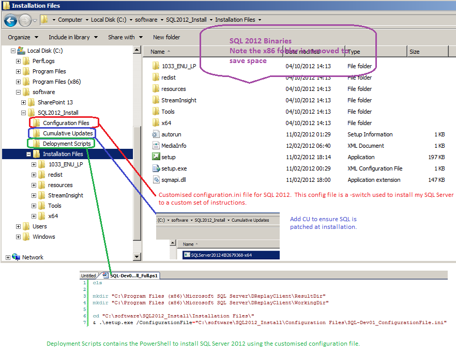Expand the Program Files (x86) tree node
This screenshot has height=356, width=456.
point(18,82)
